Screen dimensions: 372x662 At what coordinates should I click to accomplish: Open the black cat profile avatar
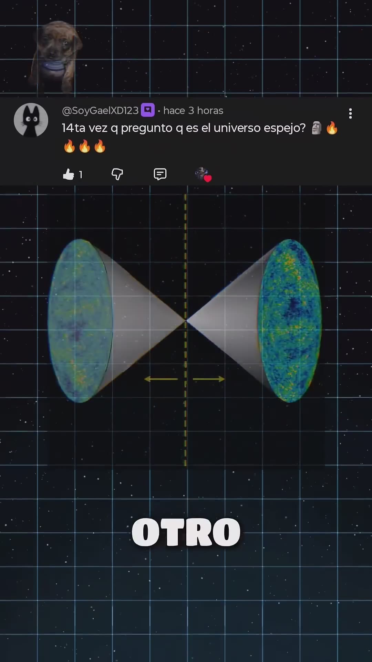click(x=31, y=120)
